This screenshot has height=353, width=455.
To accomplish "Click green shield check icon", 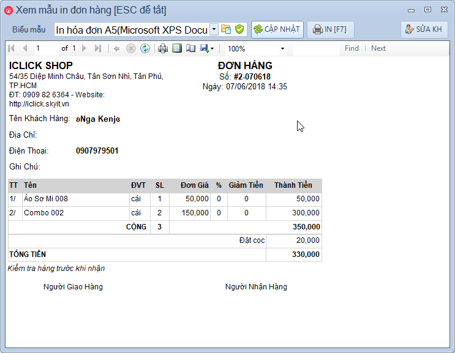I will (239, 29).
